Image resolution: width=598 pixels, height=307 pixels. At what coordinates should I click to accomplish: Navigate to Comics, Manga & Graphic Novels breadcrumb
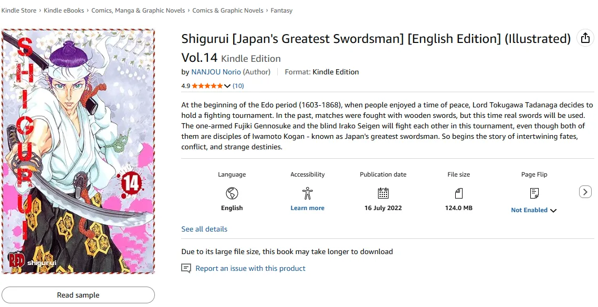(138, 10)
